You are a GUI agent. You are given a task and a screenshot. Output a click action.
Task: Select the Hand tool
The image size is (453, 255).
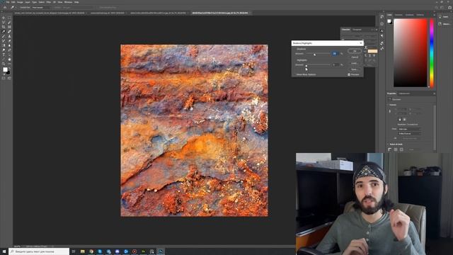(x=9, y=59)
